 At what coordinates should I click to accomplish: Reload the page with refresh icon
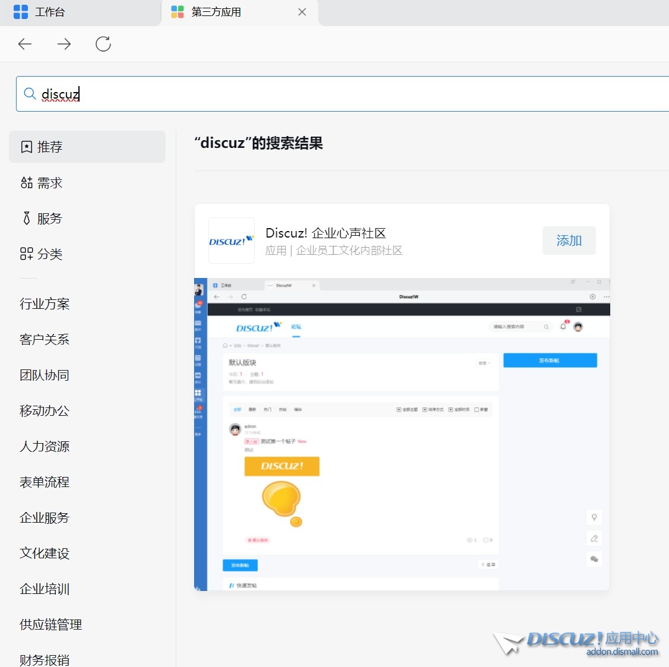(103, 44)
